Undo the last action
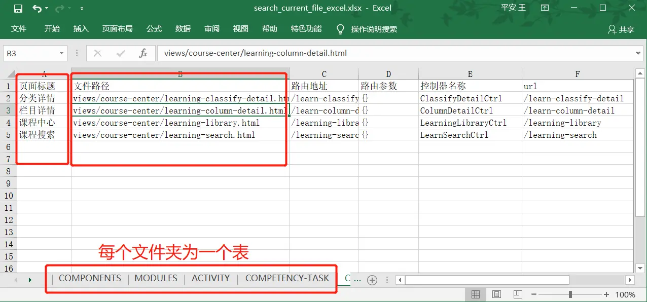This screenshot has height=302, width=647. pyautogui.click(x=37, y=8)
